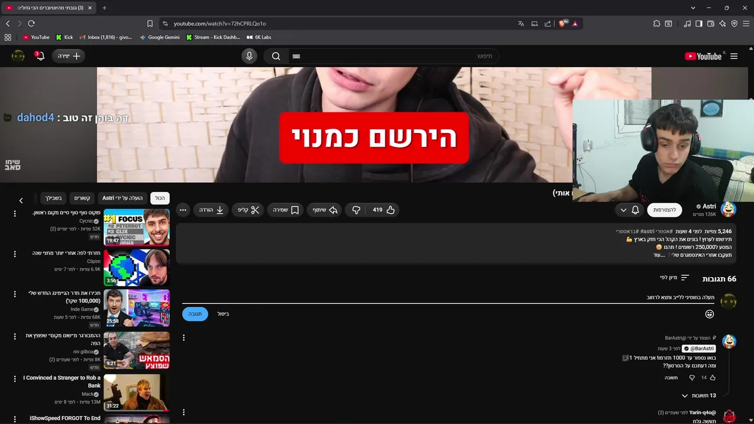Select the 'Astri' uploads filter chip

click(x=123, y=198)
